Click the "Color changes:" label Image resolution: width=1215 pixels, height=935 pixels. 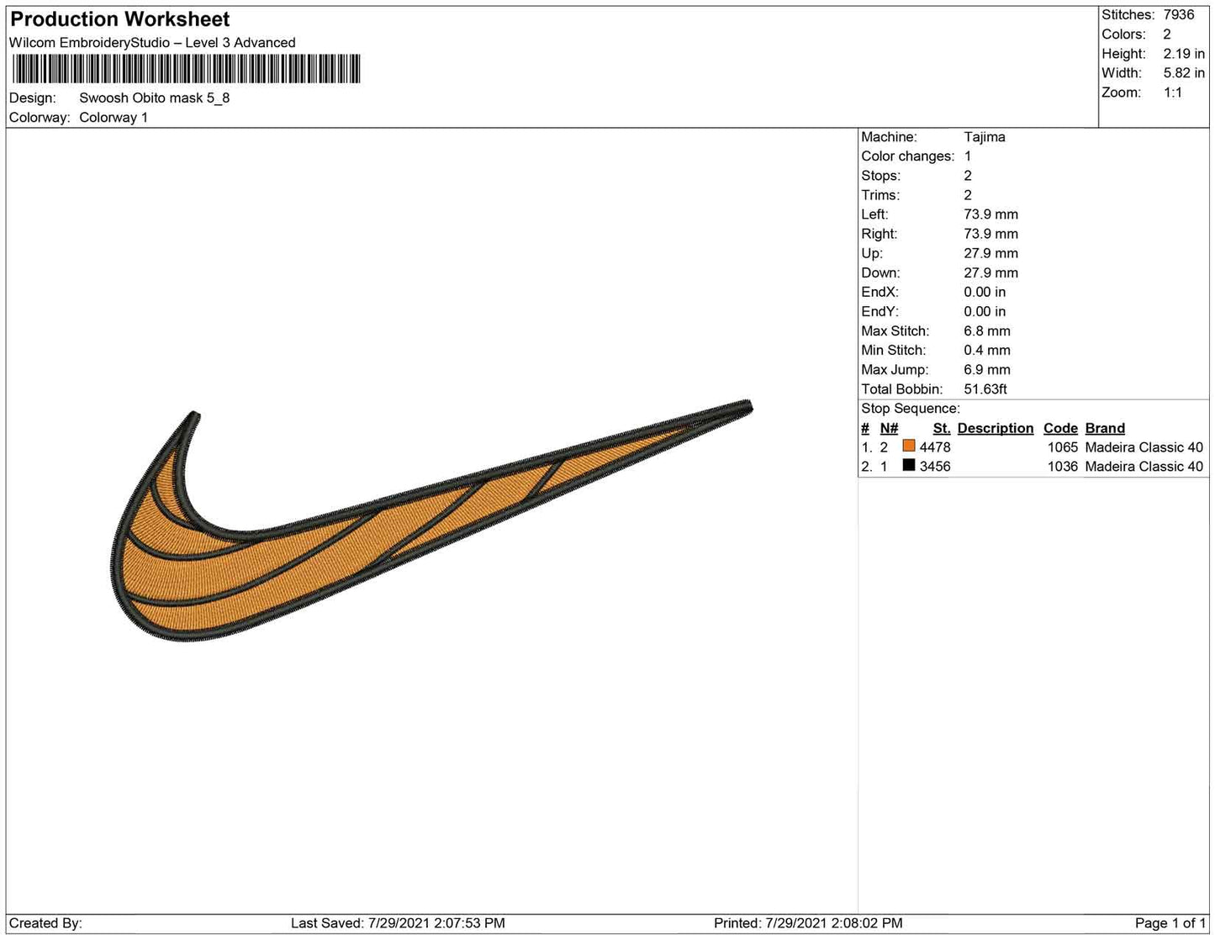tap(908, 156)
